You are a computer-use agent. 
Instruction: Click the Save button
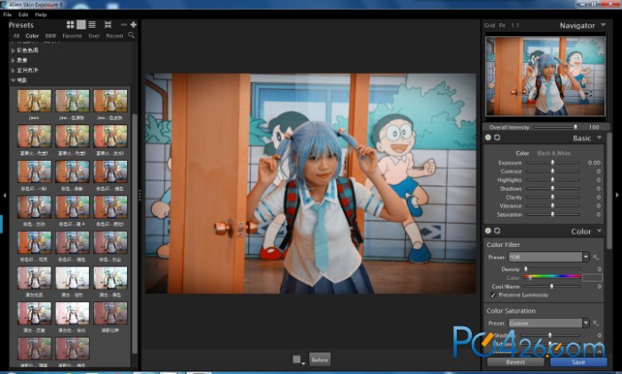(x=578, y=362)
